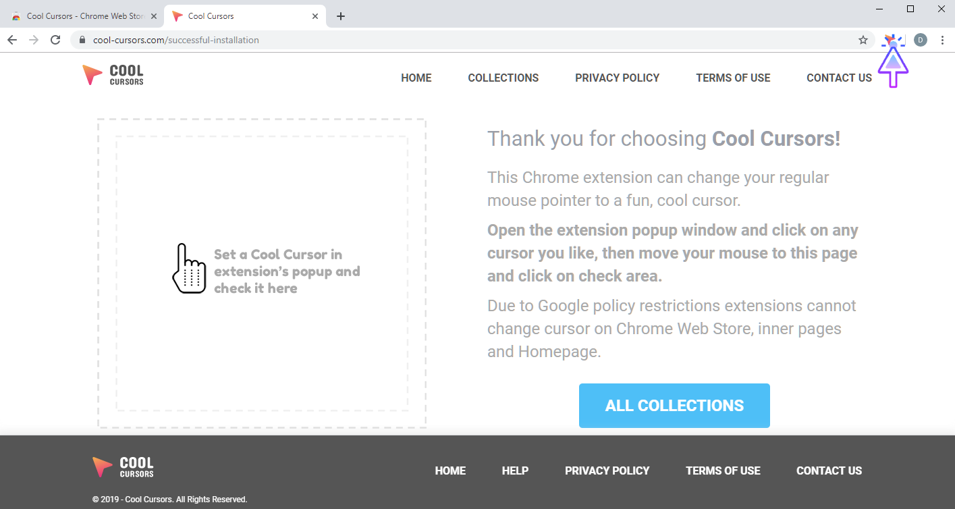Click the browser forward arrow
Image resolution: width=955 pixels, height=509 pixels.
[x=34, y=40]
